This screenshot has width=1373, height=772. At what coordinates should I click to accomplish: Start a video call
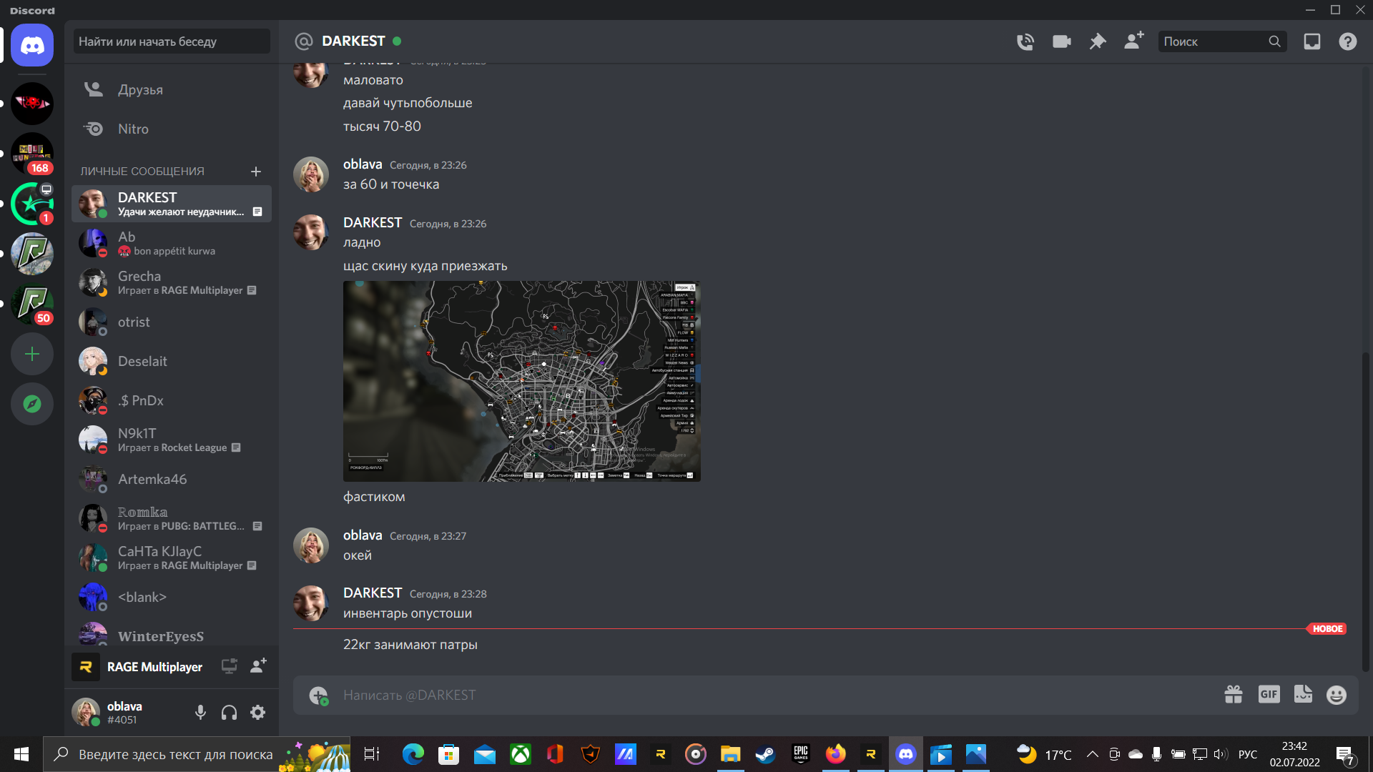(1062, 41)
